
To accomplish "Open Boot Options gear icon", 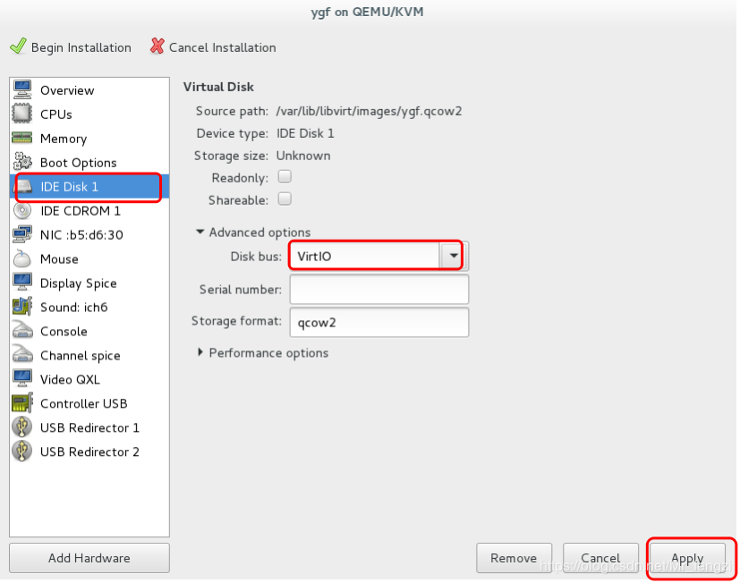I will point(22,163).
